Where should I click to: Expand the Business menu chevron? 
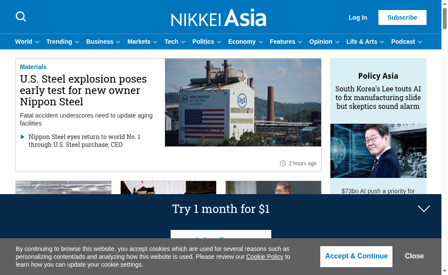(118, 42)
